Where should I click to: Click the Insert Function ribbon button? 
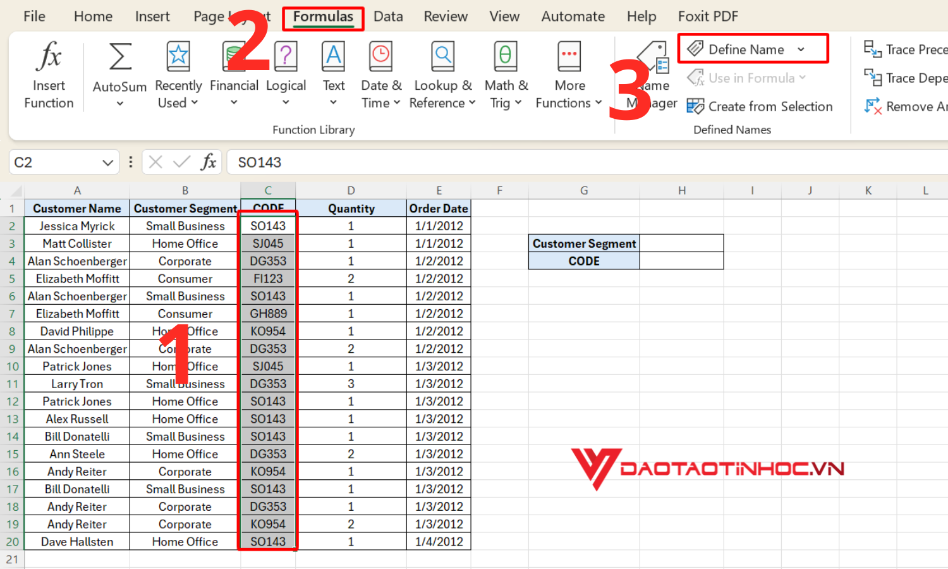pyautogui.click(x=49, y=75)
